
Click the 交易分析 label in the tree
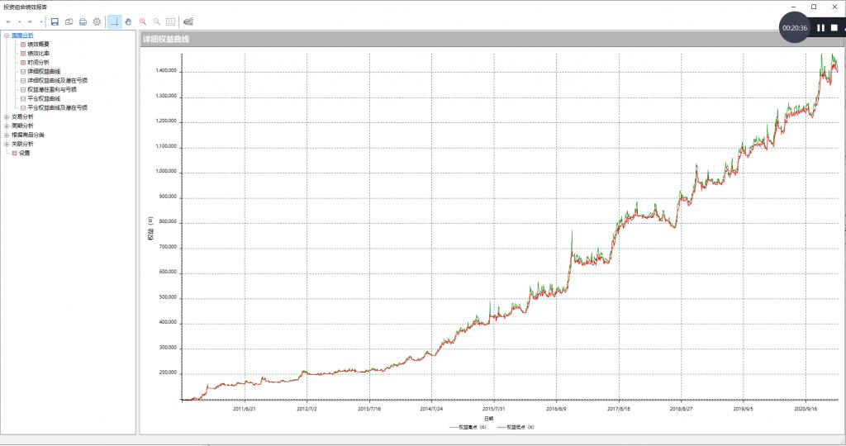point(22,117)
